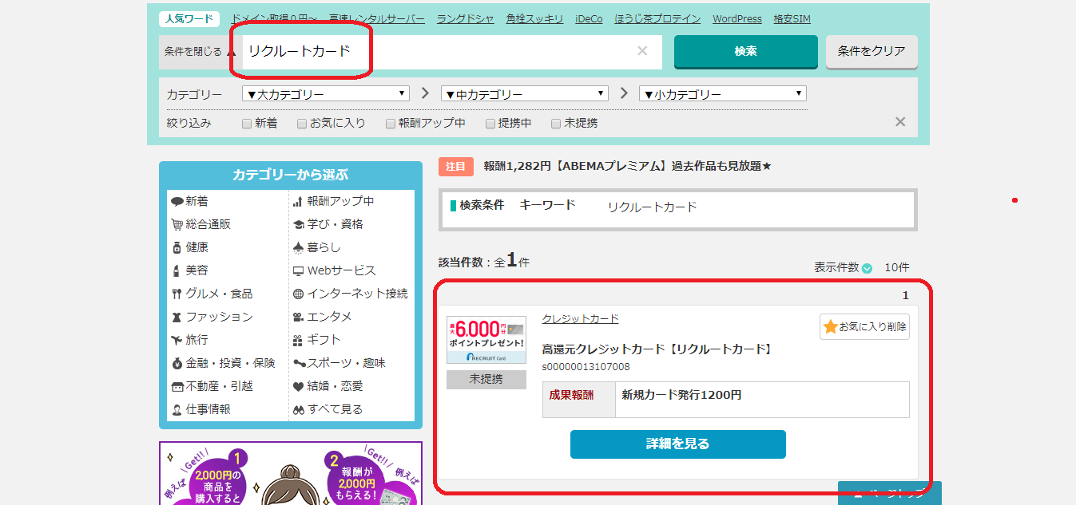1076x505 pixels.
Task: Click the program ID s00000013107008
Action: coord(586,367)
